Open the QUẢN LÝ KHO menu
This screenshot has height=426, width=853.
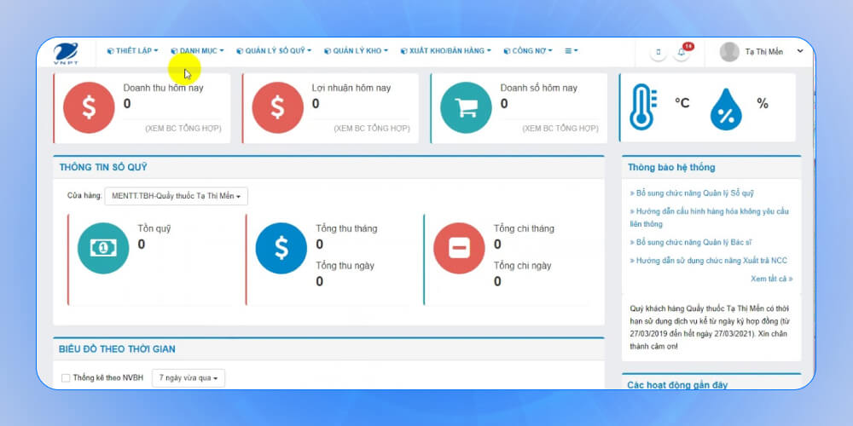(356, 51)
